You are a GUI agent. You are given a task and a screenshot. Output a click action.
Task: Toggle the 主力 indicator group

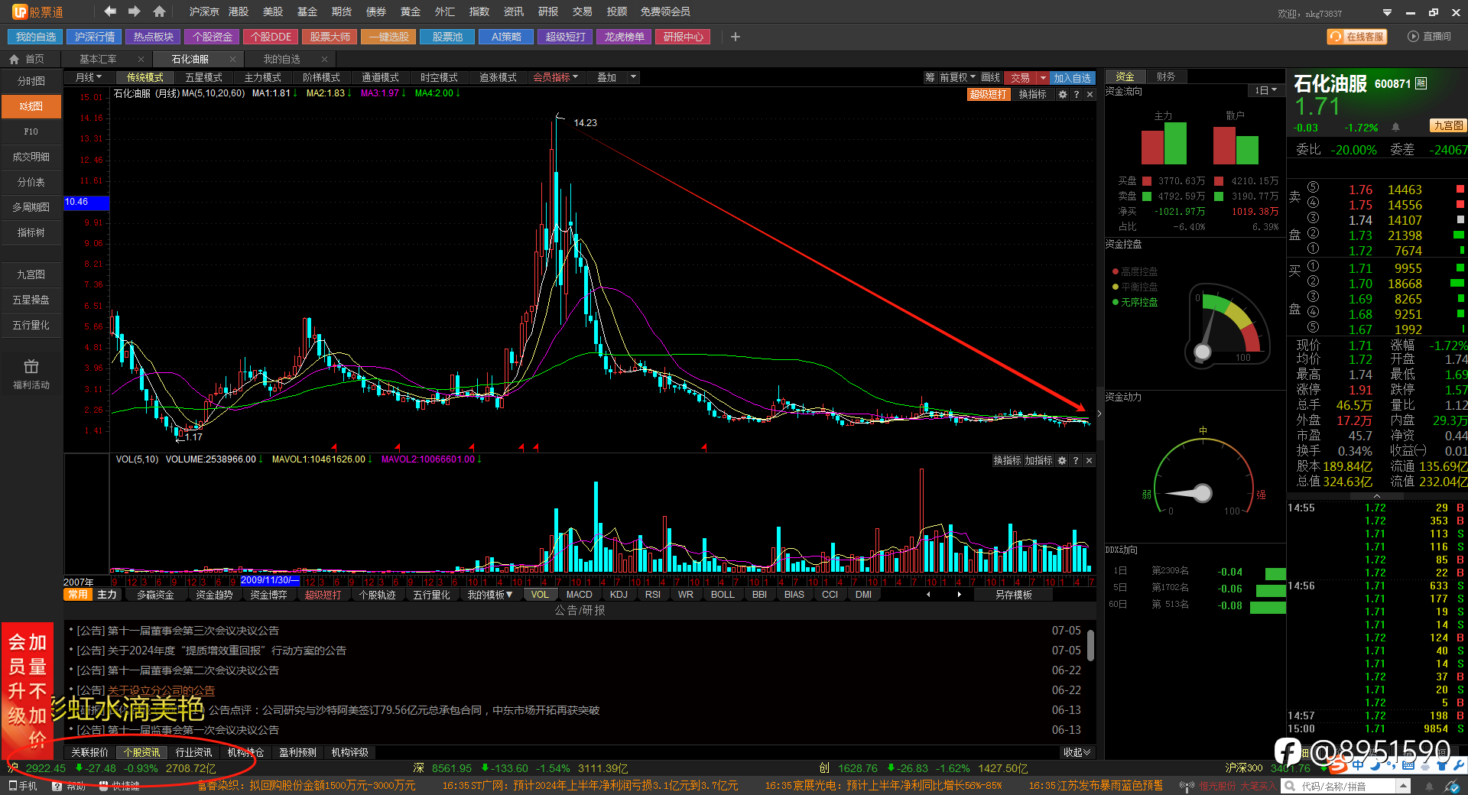pyautogui.click(x=106, y=595)
